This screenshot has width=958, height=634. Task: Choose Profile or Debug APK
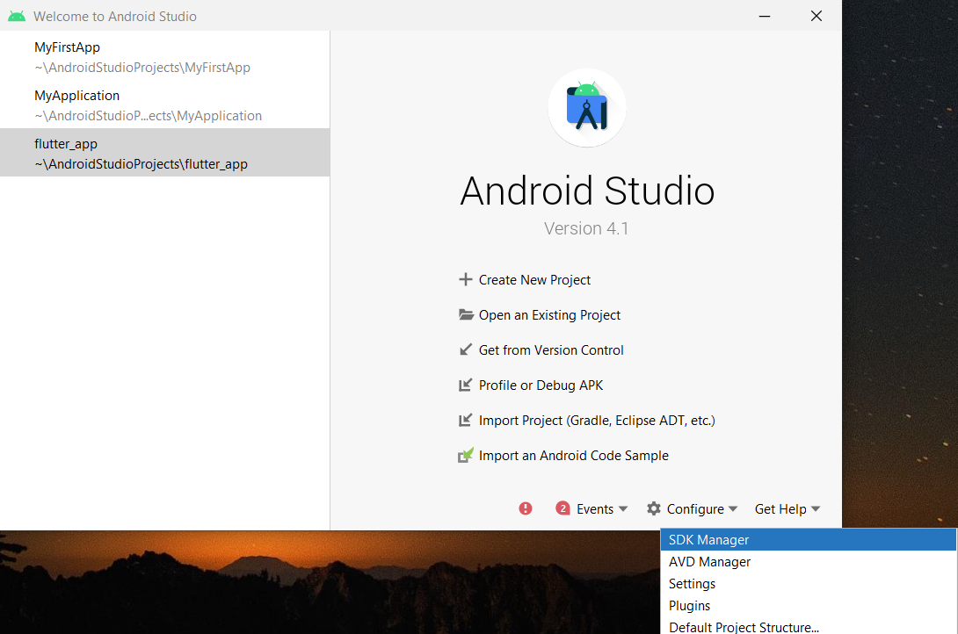tap(541, 385)
